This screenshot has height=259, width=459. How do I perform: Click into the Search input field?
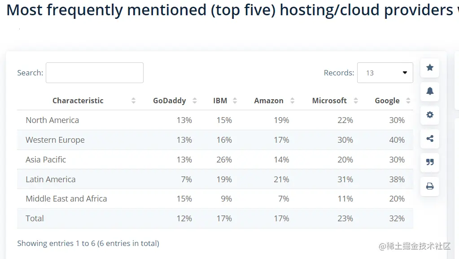pos(95,73)
